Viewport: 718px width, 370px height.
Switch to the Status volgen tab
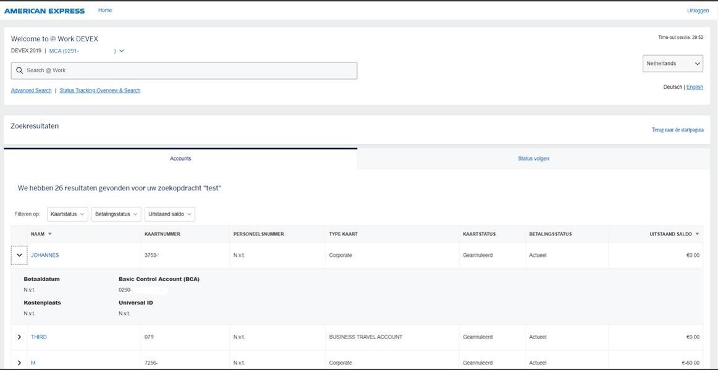(x=533, y=159)
